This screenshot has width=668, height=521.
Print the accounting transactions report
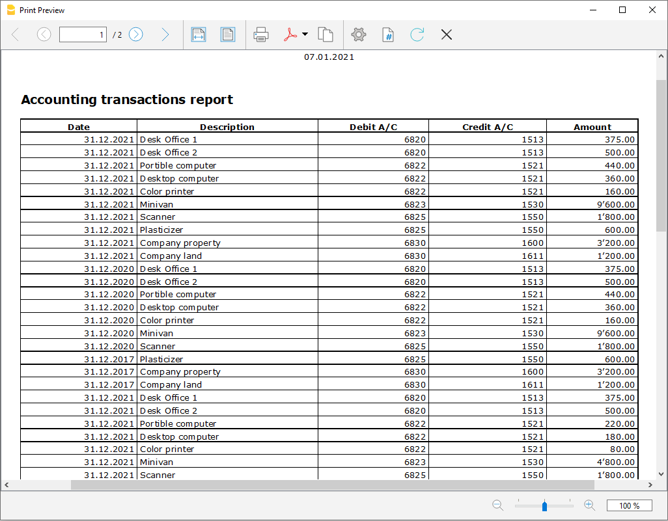click(261, 34)
